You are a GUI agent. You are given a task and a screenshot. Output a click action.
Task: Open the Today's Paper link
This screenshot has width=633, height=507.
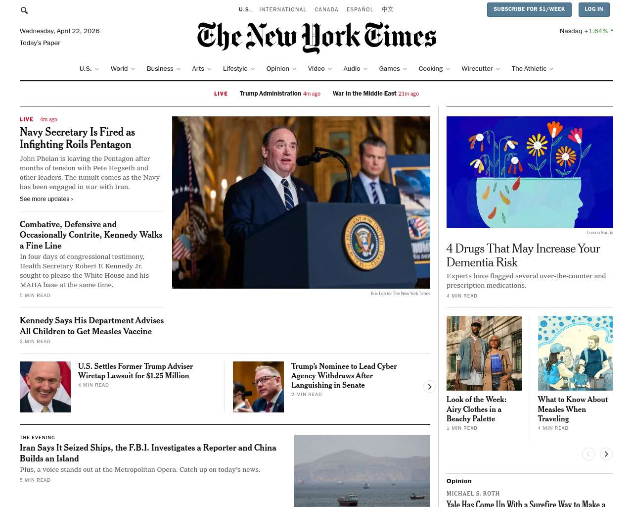(40, 43)
